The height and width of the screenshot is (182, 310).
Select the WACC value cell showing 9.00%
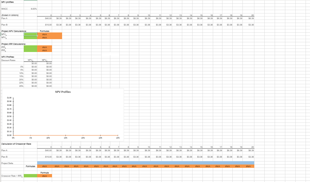(x=31, y=9)
